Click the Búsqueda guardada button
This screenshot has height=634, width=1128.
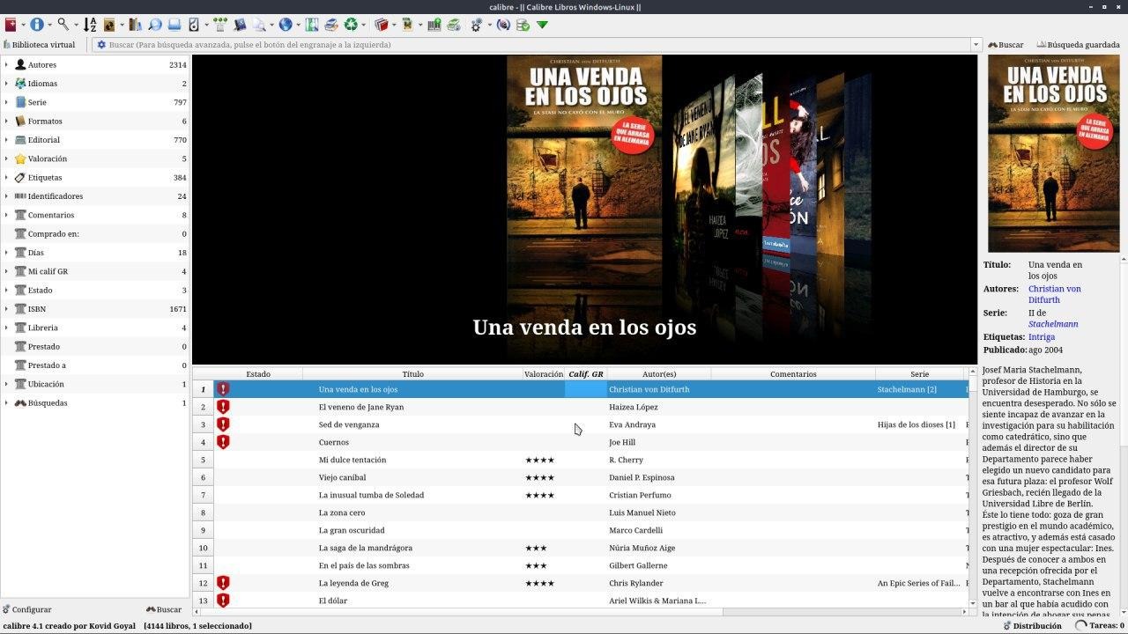pos(1078,45)
